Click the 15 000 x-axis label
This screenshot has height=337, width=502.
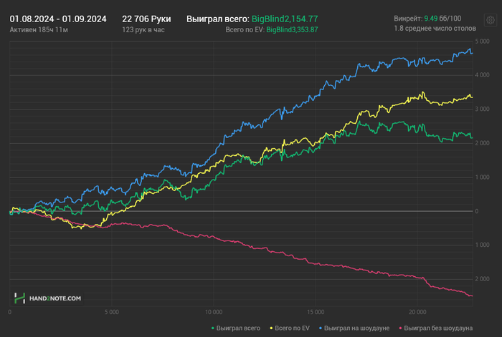click(x=316, y=312)
